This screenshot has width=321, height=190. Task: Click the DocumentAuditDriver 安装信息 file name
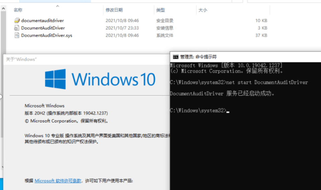pyautogui.click(x=43, y=28)
